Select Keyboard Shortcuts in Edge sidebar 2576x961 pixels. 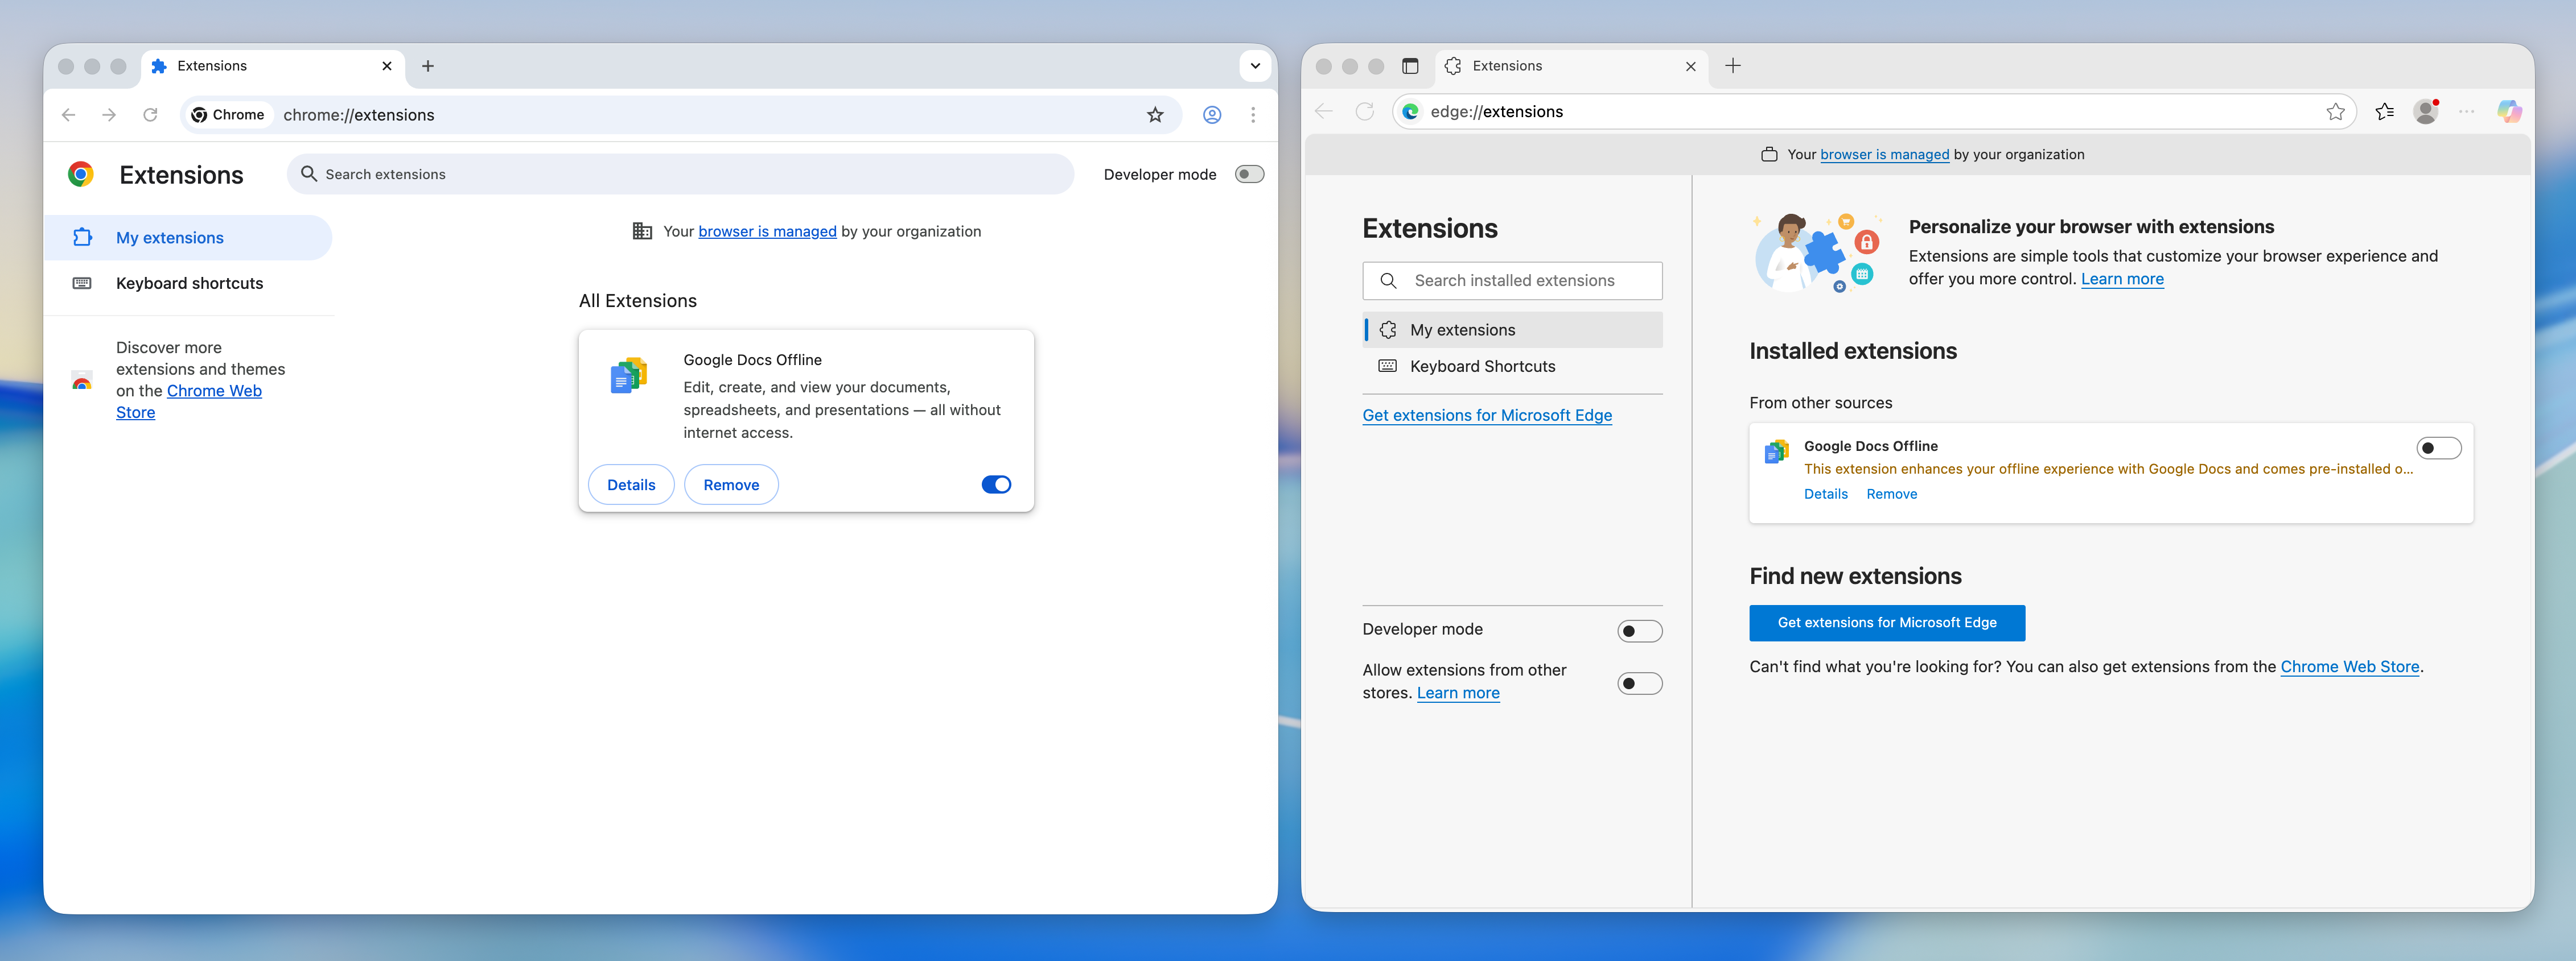[1482, 367]
